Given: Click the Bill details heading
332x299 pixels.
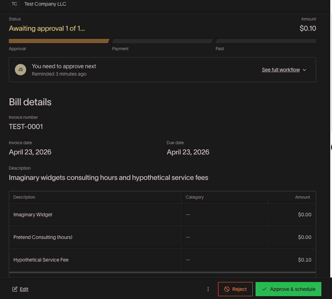Looking at the screenshot, I should (x=30, y=102).
